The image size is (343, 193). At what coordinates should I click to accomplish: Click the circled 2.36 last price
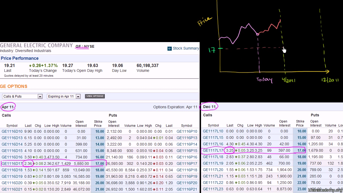(28, 164)
